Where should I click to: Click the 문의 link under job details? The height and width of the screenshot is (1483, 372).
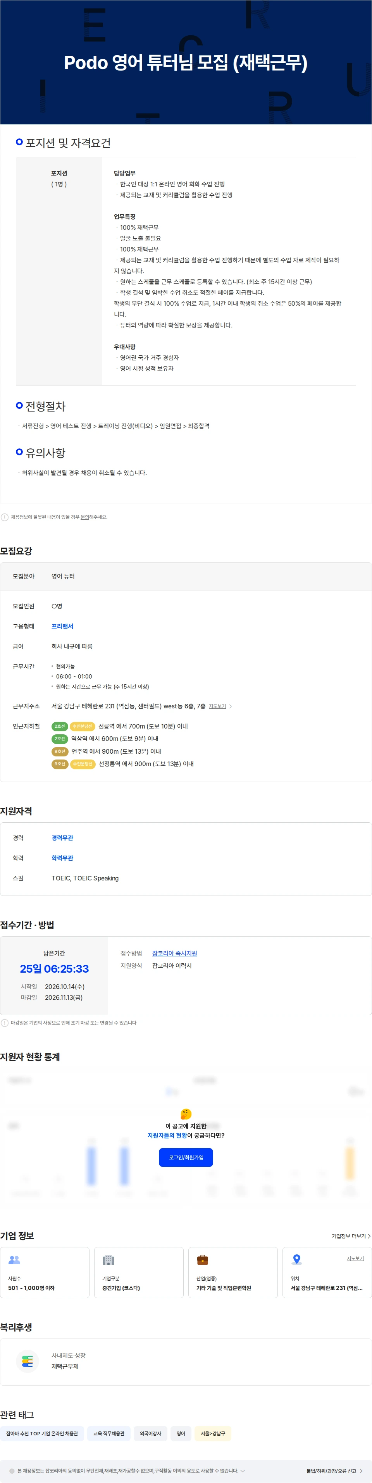[x=84, y=517]
